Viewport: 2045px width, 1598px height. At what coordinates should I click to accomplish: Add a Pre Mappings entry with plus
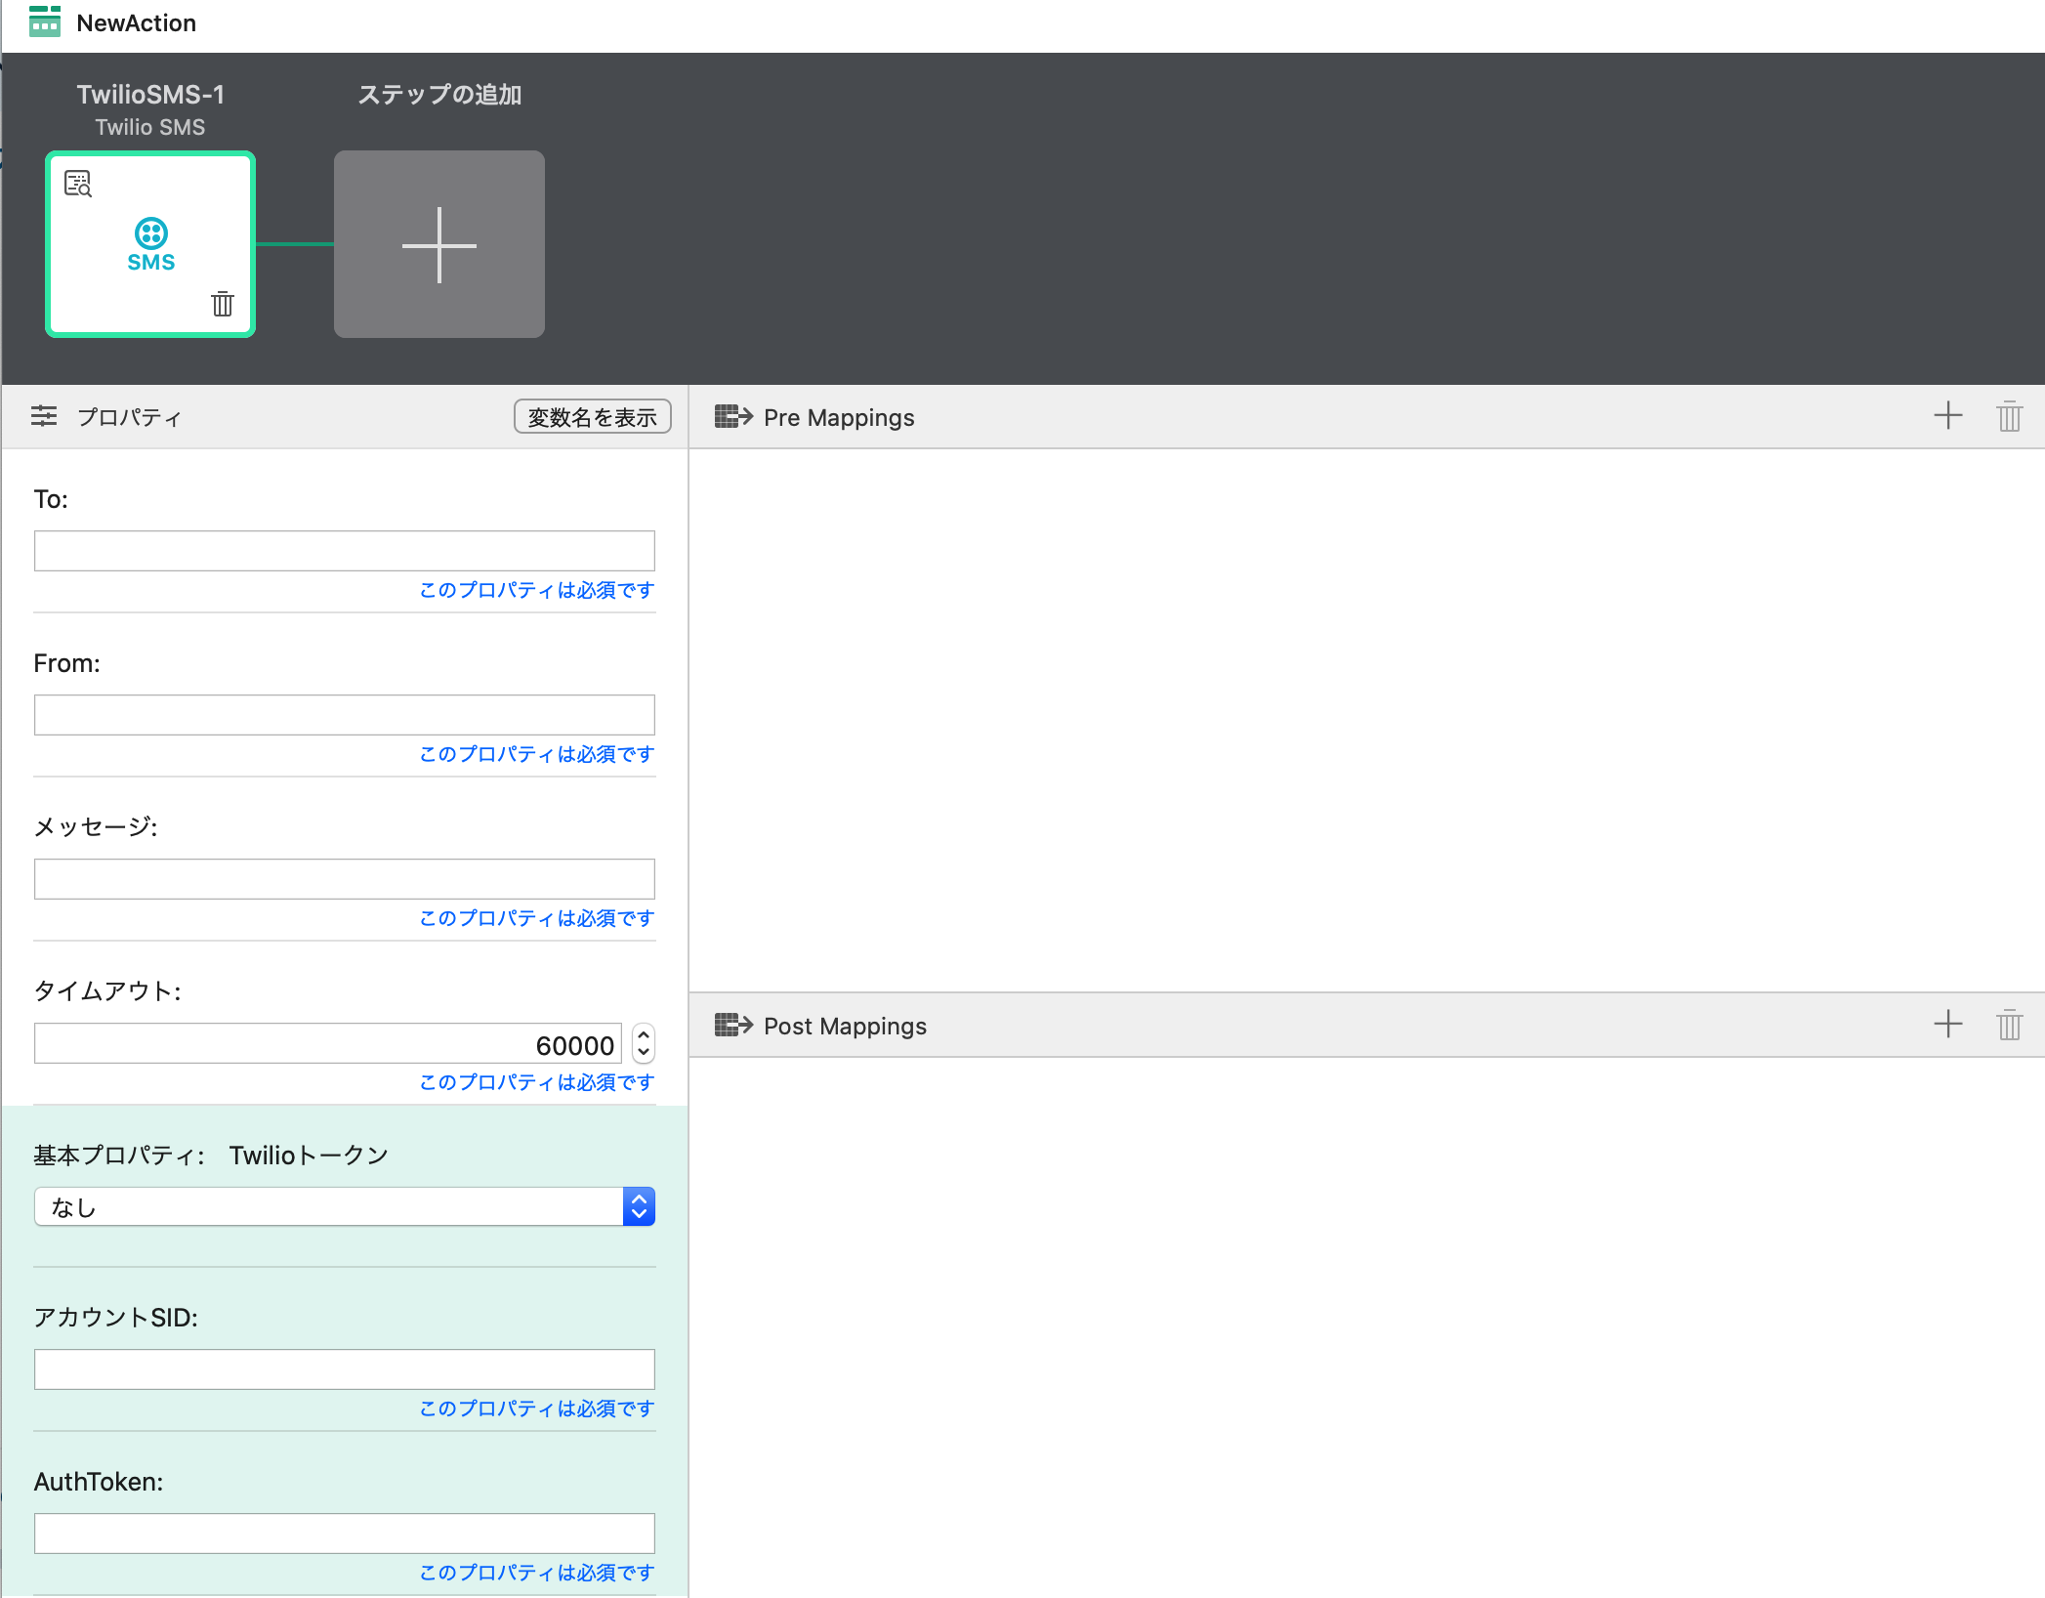1947,416
